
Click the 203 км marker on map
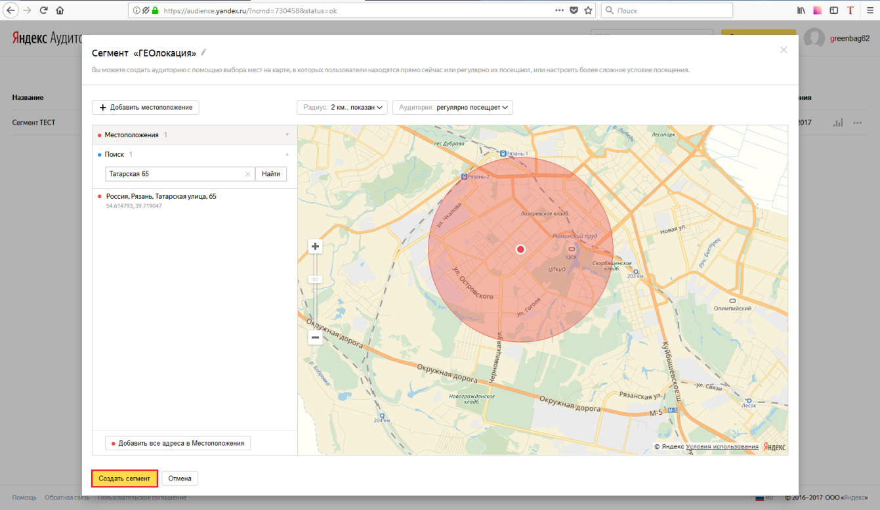(635, 273)
